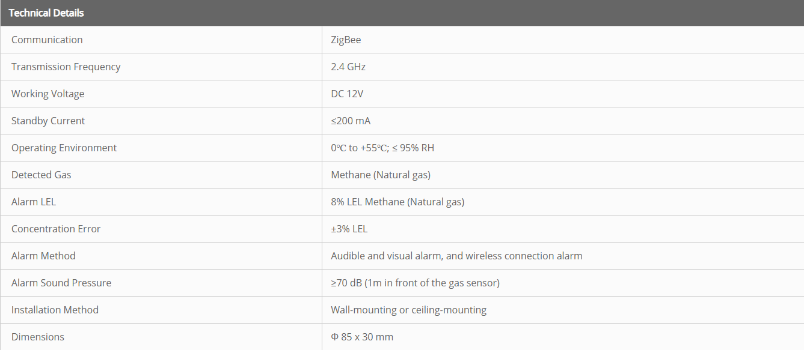
Task: Select the ±3% LEL value
Action: [x=349, y=229]
